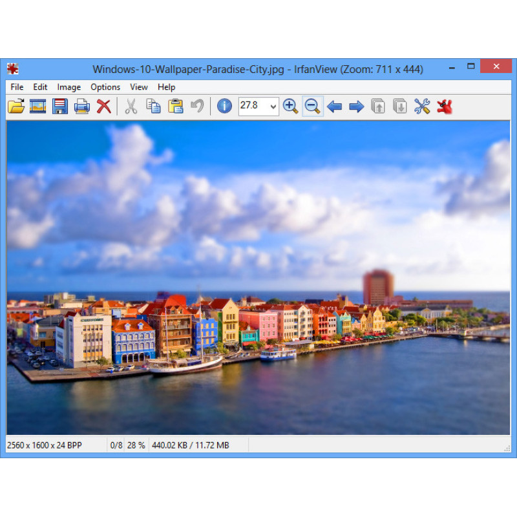Copy the image to the clipboard
The image size is (517, 517).
pyautogui.click(x=153, y=107)
